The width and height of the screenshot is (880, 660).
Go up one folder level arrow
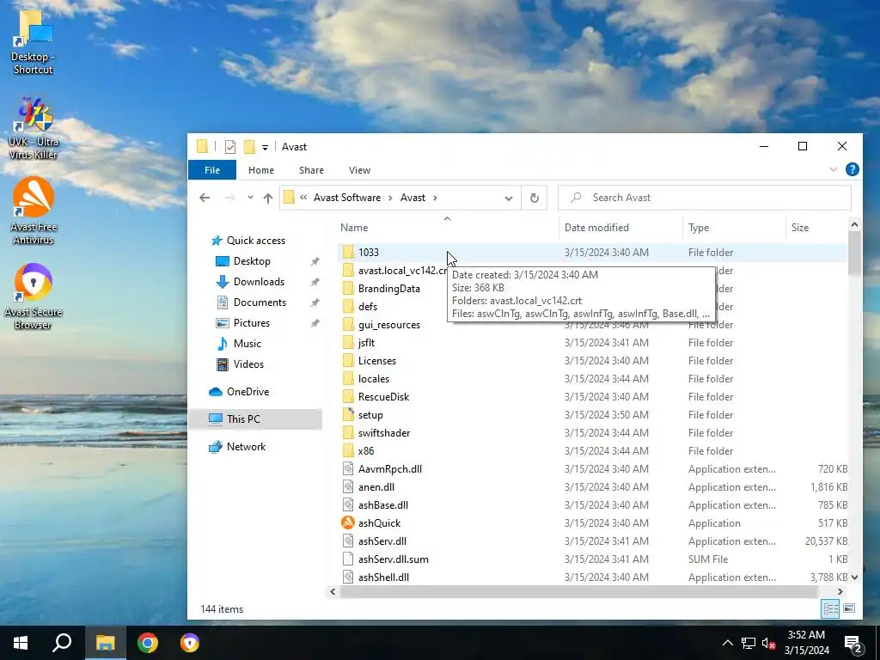pos(268,198)
